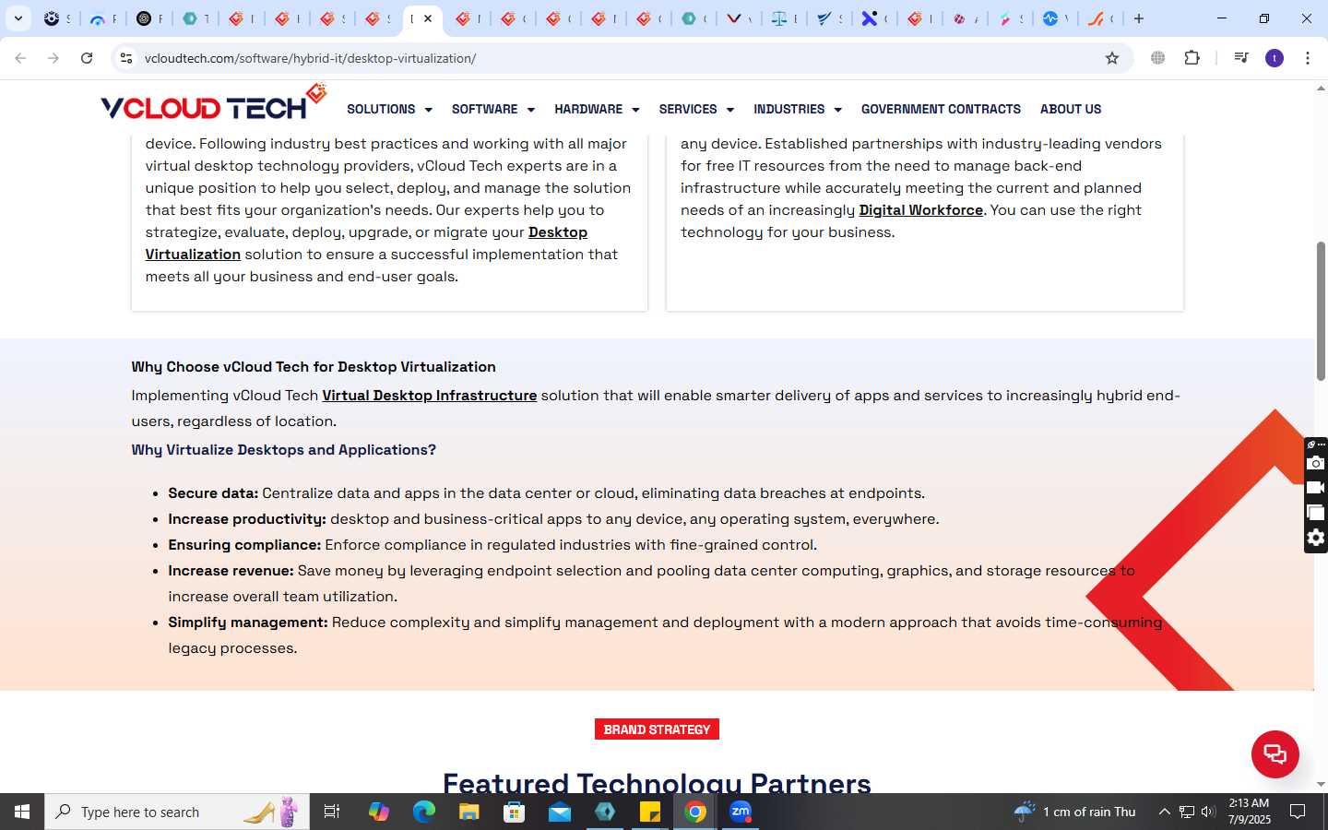
Task: Open Task View on the taskbar
Action: click(x=332, y=812)
